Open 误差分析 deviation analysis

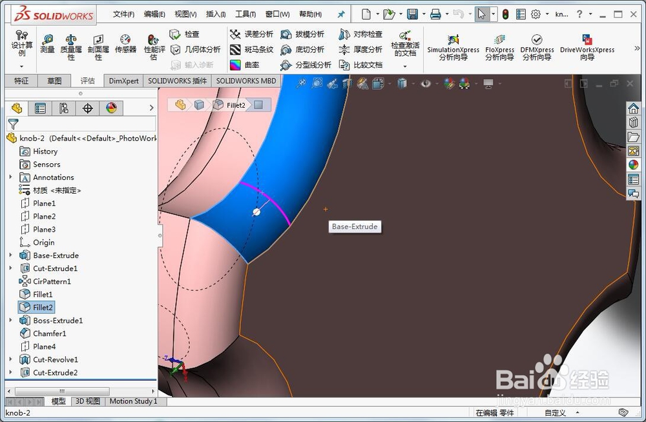tap(251, 34)
